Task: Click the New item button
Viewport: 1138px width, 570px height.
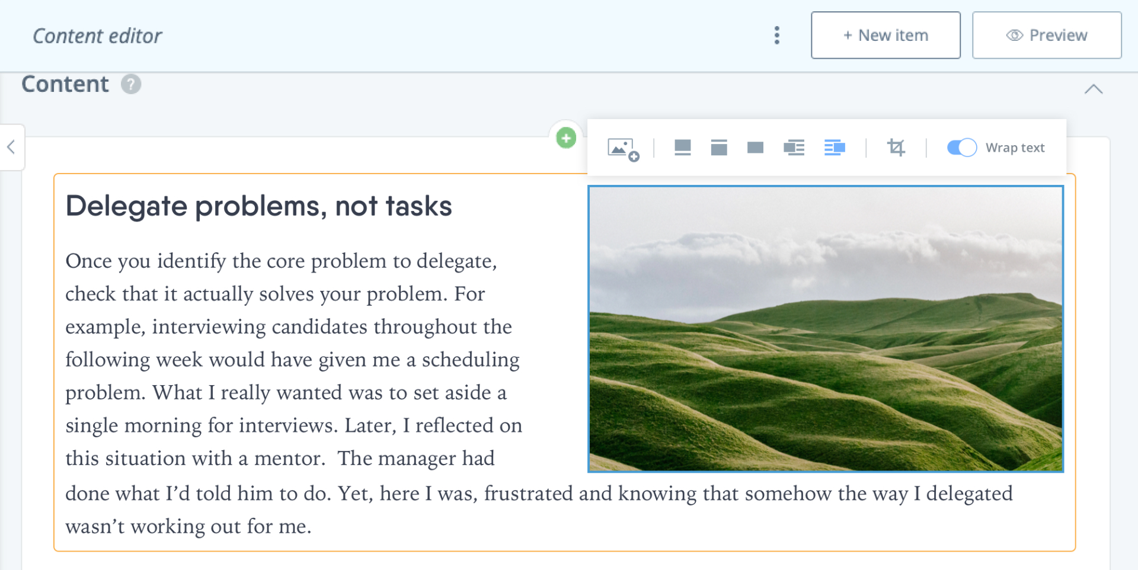Action: (886, 36)
